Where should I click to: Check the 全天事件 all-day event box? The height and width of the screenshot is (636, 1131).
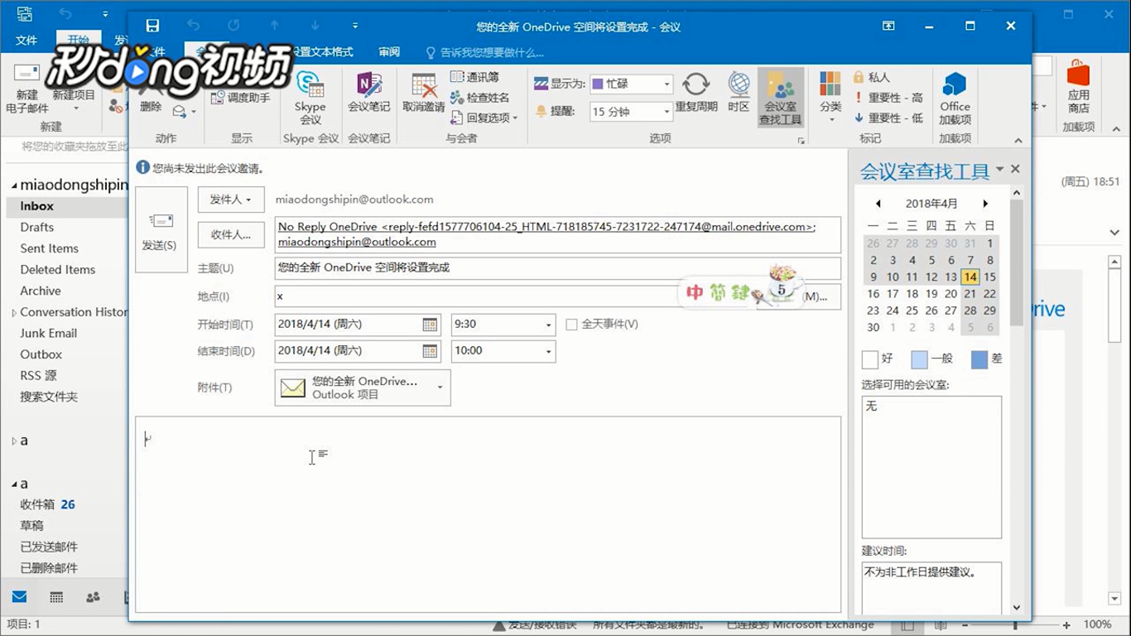(x=571, y=325)
